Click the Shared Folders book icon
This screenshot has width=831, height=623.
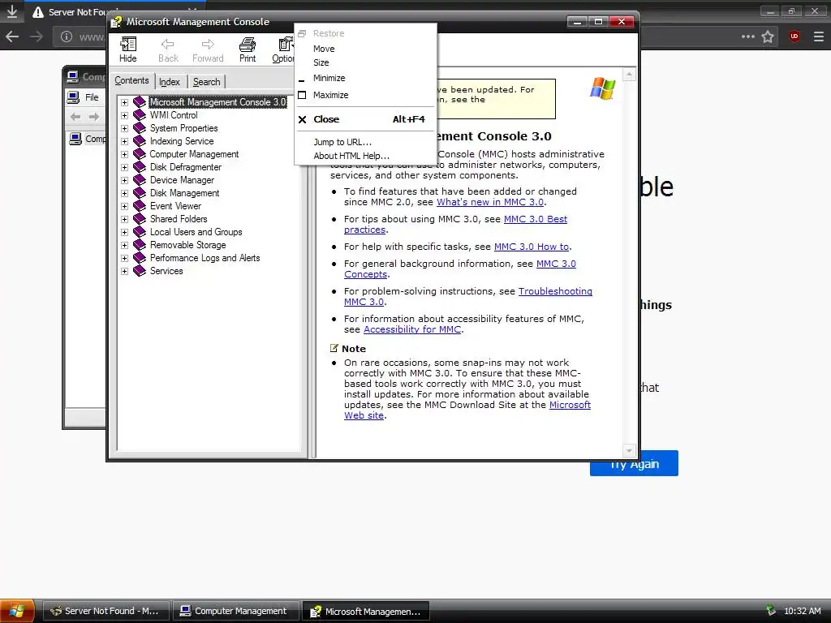pyautogui.click(x=140, y=219)
